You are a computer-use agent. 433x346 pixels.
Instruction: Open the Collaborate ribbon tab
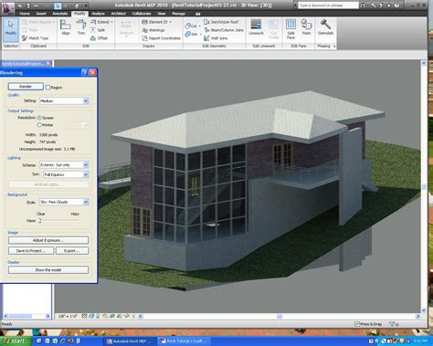click(142, 14)
